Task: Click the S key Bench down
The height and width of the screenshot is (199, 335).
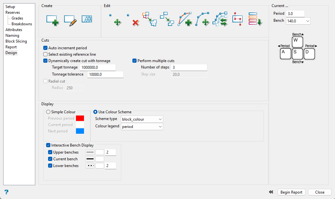Action: 297,54
